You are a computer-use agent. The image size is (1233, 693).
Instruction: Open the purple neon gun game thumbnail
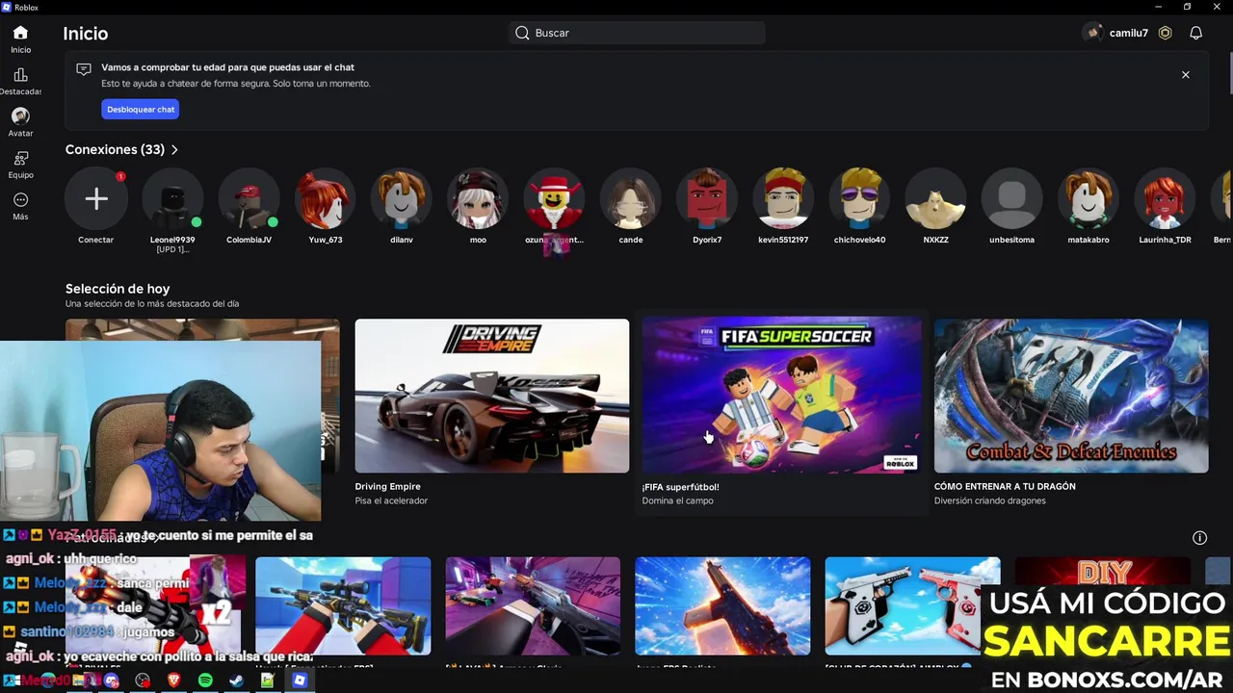pos(533,605)
